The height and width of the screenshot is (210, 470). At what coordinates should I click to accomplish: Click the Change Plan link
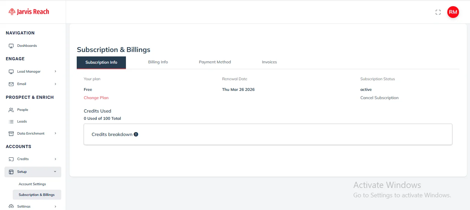(96, 98)
